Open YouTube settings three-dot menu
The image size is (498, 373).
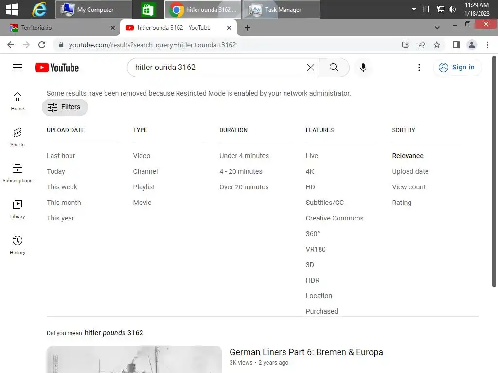pos(419,67)
